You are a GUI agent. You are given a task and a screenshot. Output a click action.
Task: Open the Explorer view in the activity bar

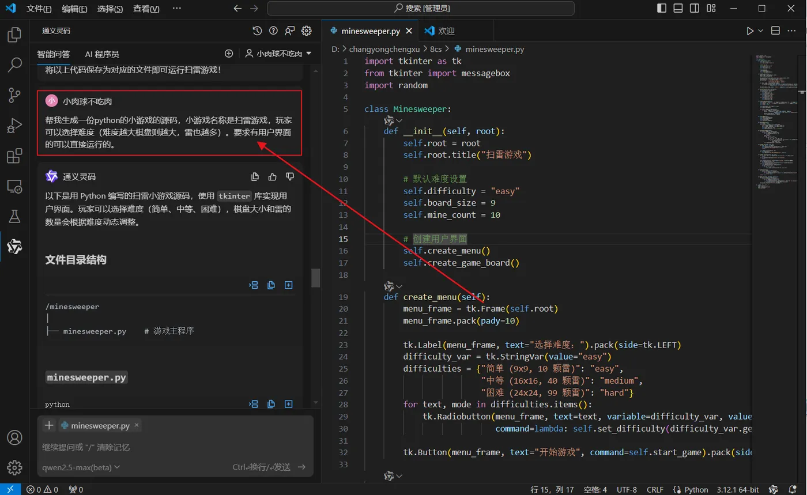pos(14,35)
